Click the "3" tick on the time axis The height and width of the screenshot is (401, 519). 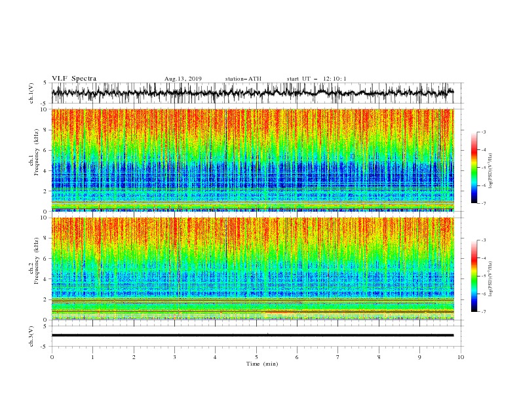174,357
